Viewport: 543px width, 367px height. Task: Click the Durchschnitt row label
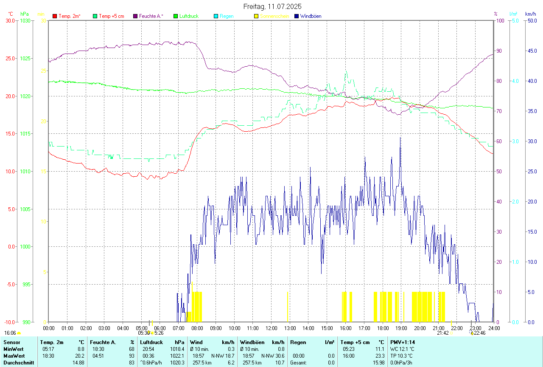(18, 362)
